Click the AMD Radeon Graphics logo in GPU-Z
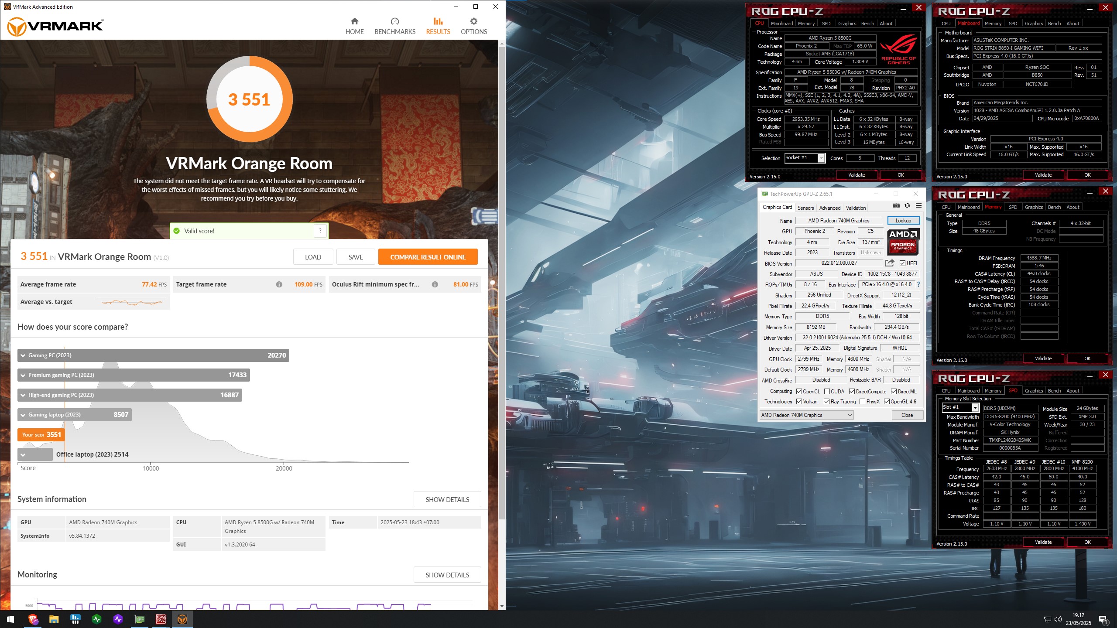The width and height of the screenshot is (1117, 628). click(x=903, y=241)
